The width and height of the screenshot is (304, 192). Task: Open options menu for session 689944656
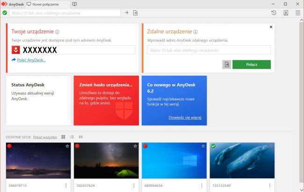[202, 185]
